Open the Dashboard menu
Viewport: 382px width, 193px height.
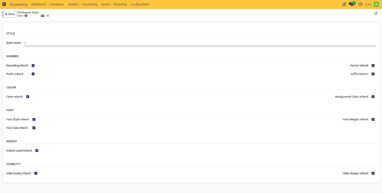click(38, 4)
